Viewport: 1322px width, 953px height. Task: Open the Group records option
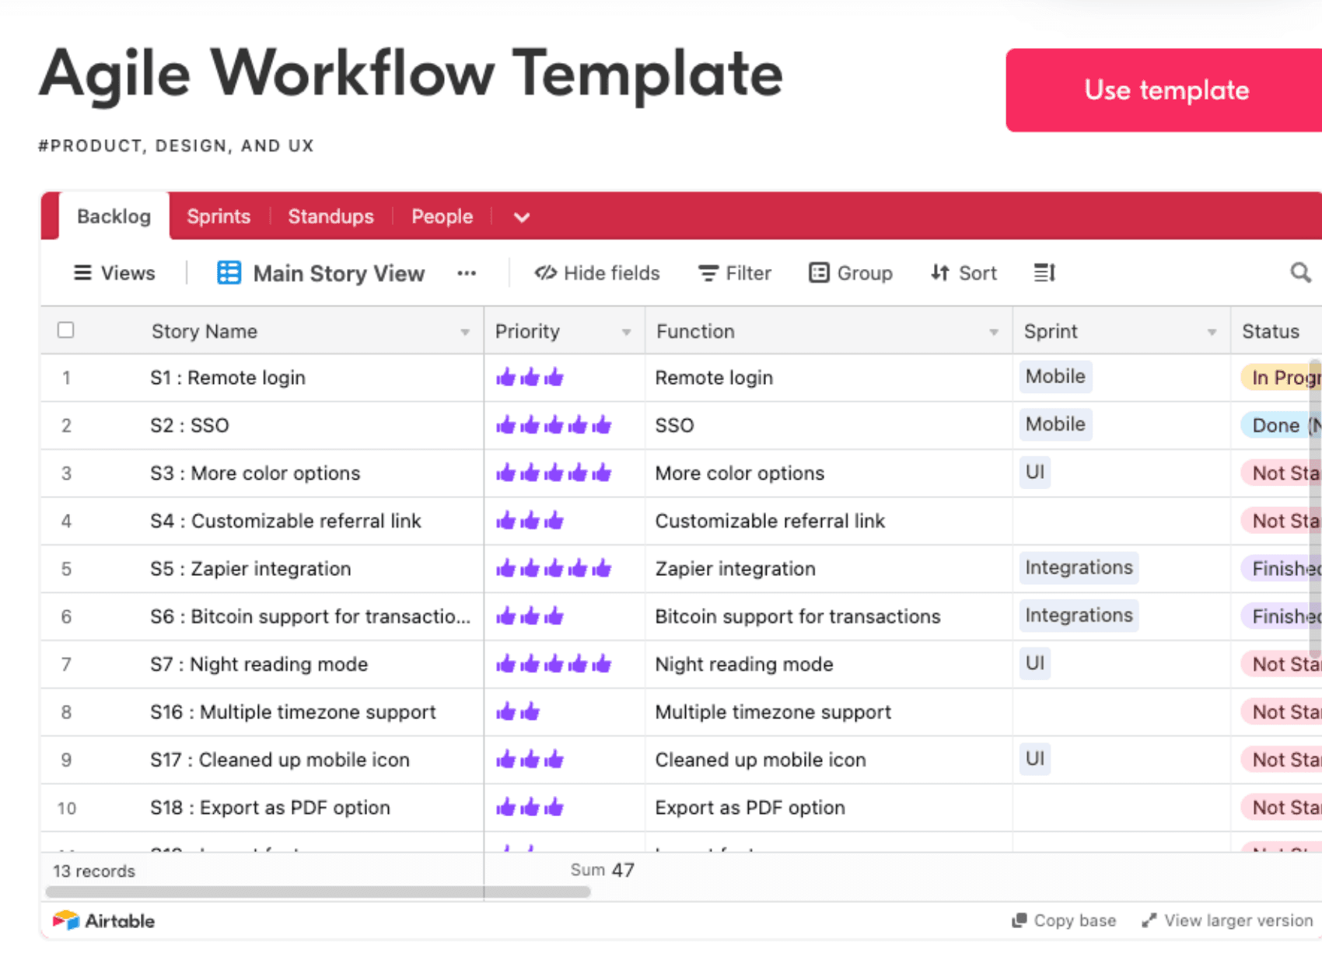pyautogui.click(x=851, y=273)
